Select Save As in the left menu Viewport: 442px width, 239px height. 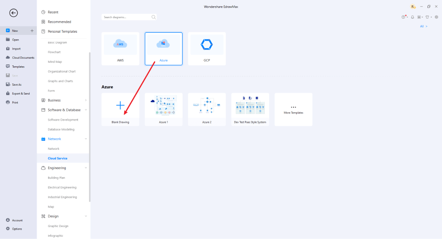tap(17, 84)
